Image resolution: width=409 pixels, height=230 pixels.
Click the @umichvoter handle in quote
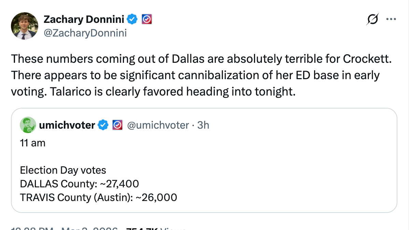coord(158,125)
